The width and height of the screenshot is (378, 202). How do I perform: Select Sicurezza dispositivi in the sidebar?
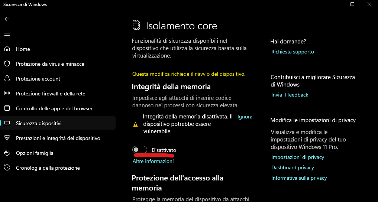[39, 123]
